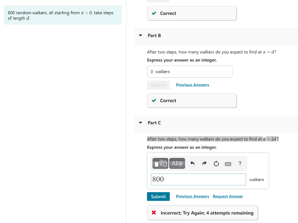298x223 pixels.
Task: Open the Greek symbols ΑΣφ palette
Action: tap(177, 163)
